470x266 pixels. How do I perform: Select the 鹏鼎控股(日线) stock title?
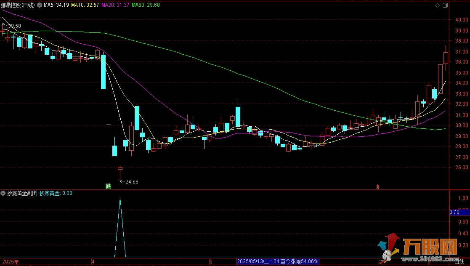pyautogui.click(x=18, y=5)
